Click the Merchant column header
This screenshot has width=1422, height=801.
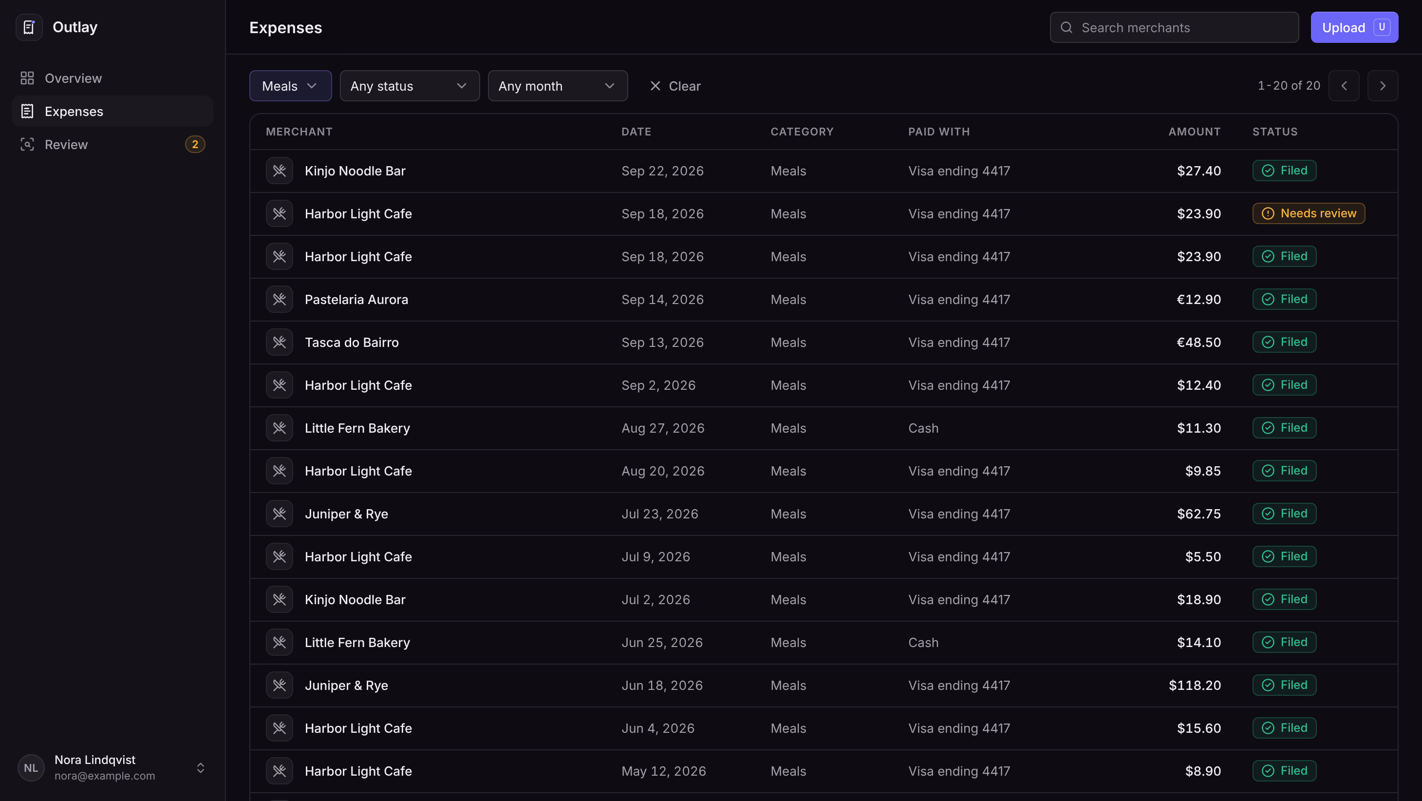[299, 132]
